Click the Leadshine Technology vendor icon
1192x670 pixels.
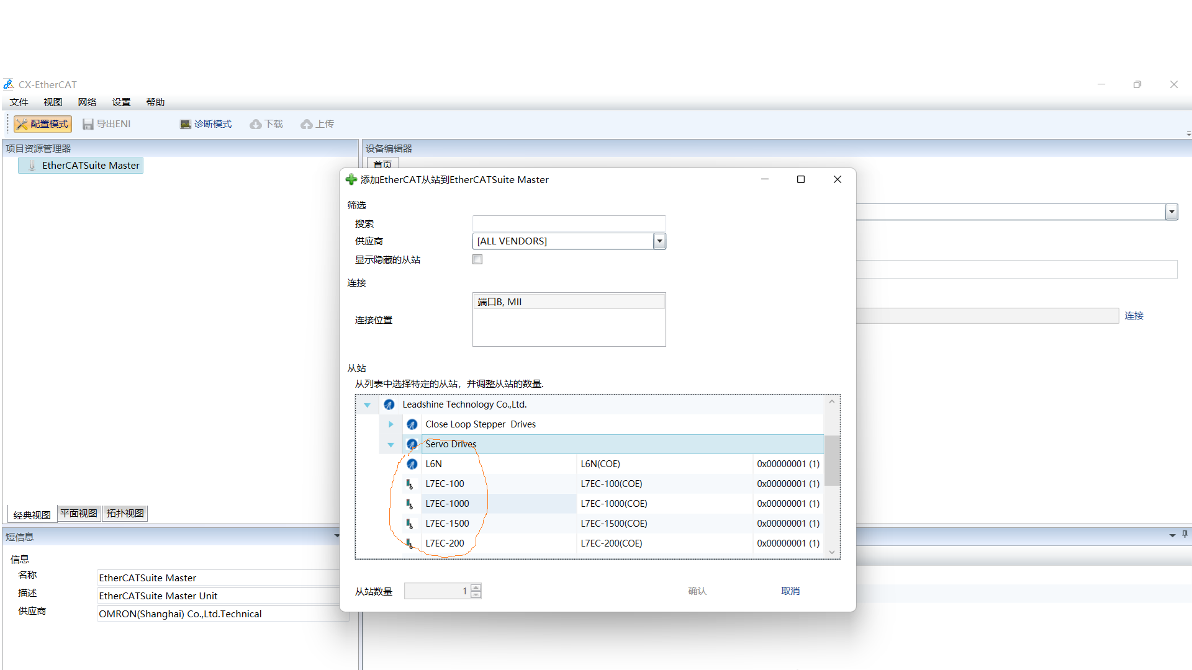(x=389, y=404)
